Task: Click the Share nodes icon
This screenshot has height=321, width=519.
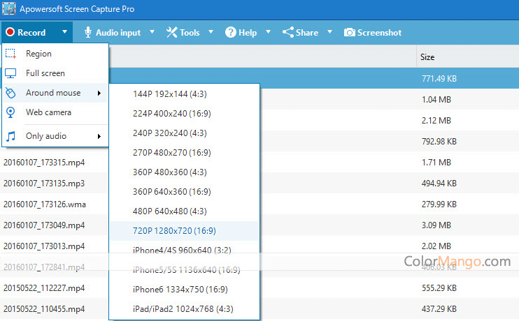Action: 288,32
